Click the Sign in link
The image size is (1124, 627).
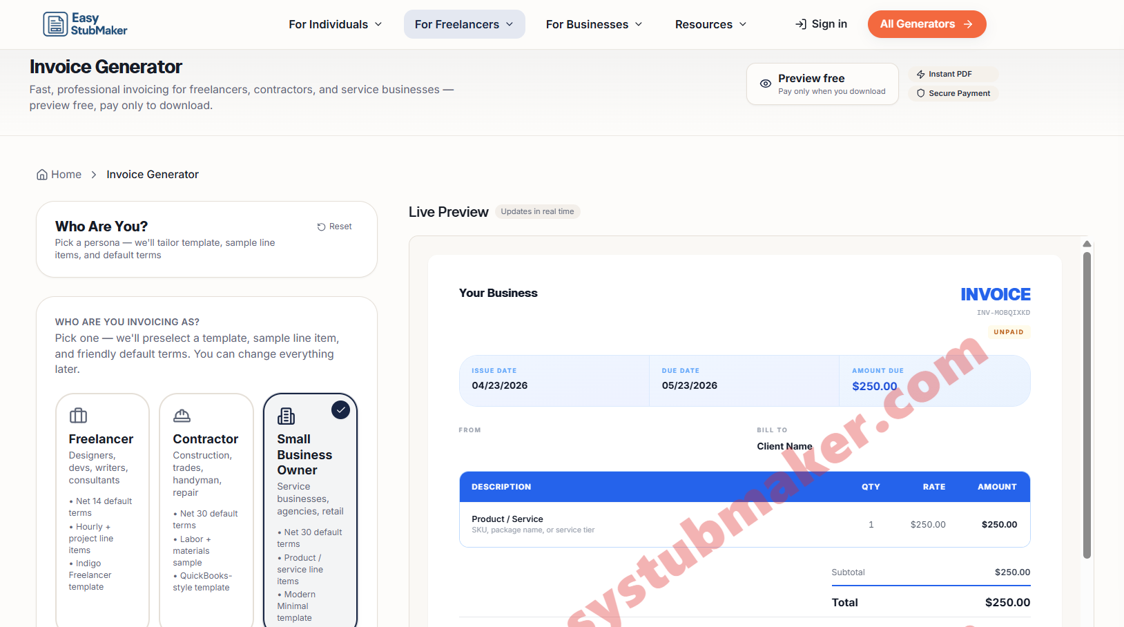[x=821, y=24]
